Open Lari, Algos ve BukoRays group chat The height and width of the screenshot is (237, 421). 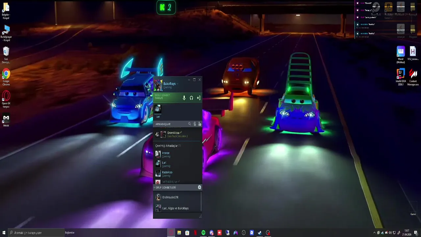178,208
